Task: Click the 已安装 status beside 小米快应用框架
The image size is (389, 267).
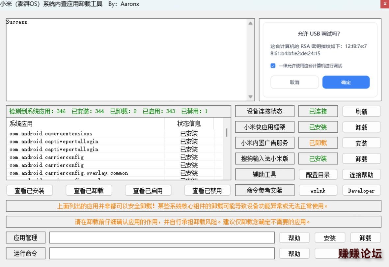Action: click(x=318, y=127)
